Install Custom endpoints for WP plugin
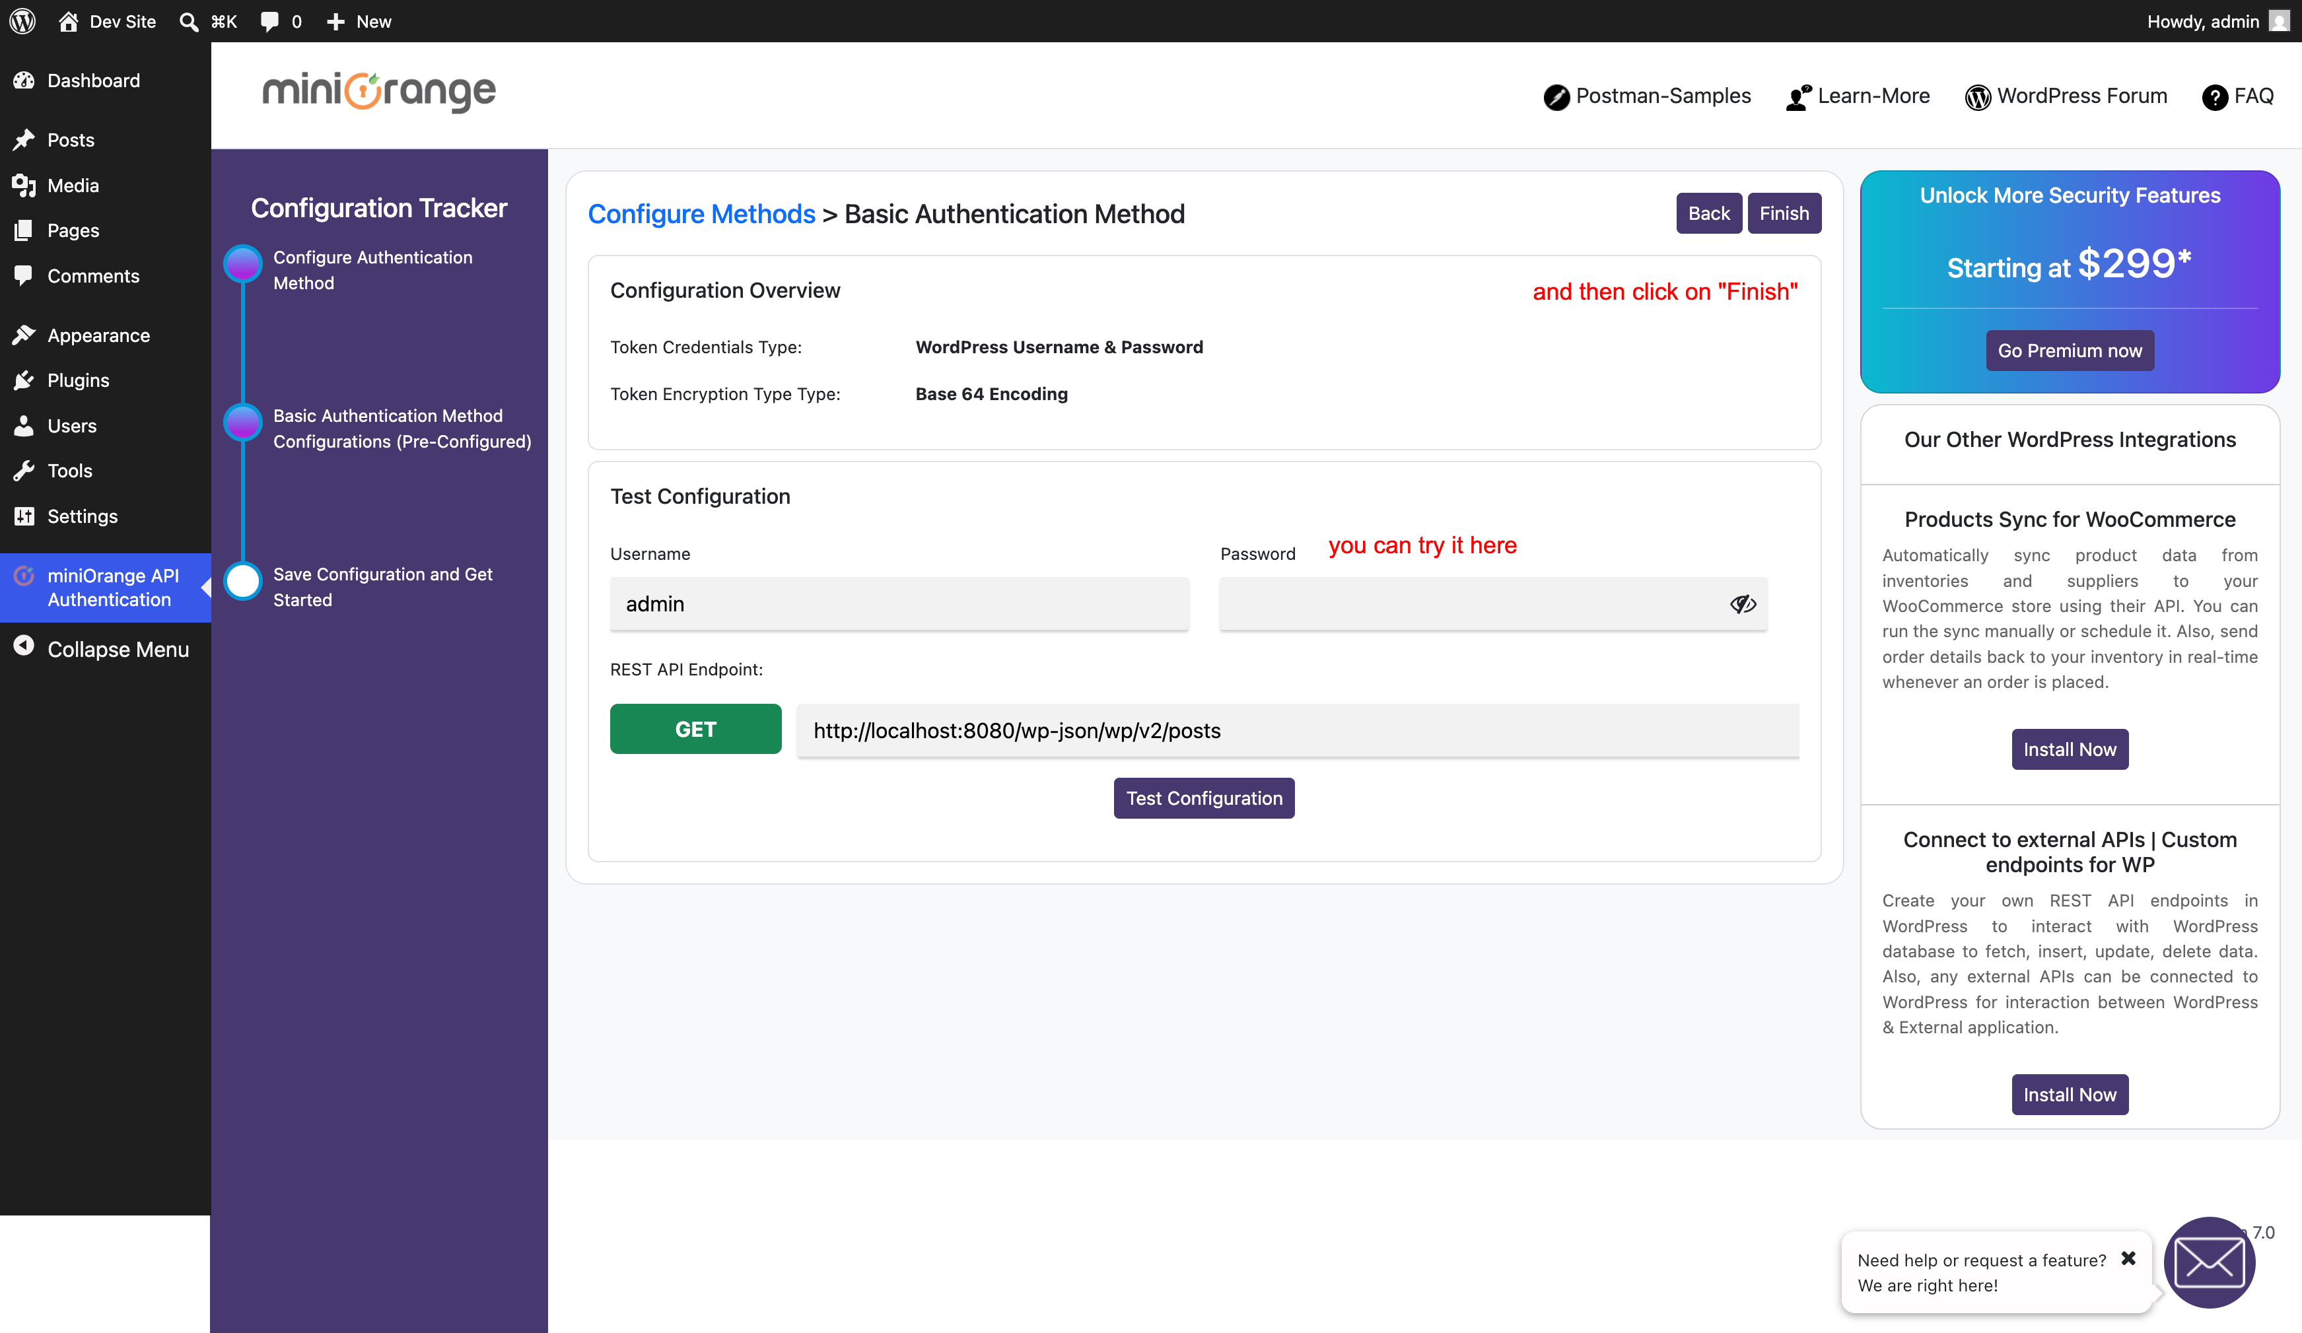The image size is (2302, 1333). coord(2069,1095)
